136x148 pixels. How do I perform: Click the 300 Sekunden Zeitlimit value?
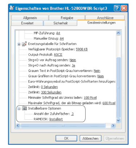click(x=51, y=92)
